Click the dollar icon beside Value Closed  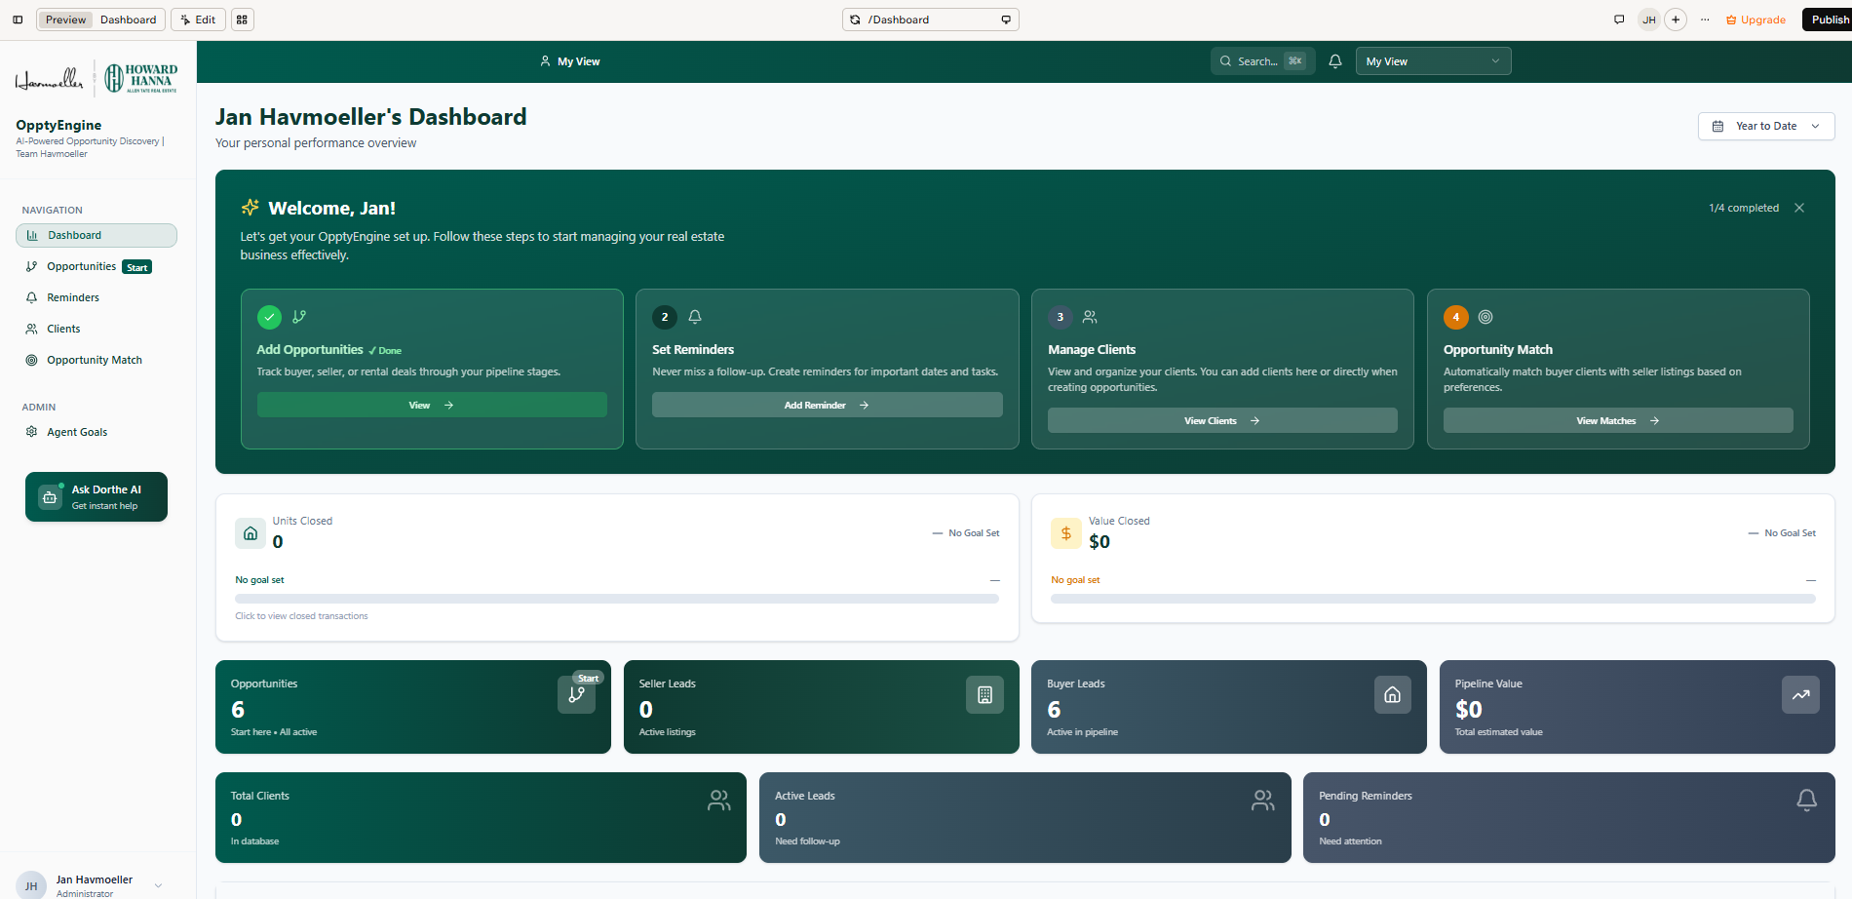[1066, 533]
